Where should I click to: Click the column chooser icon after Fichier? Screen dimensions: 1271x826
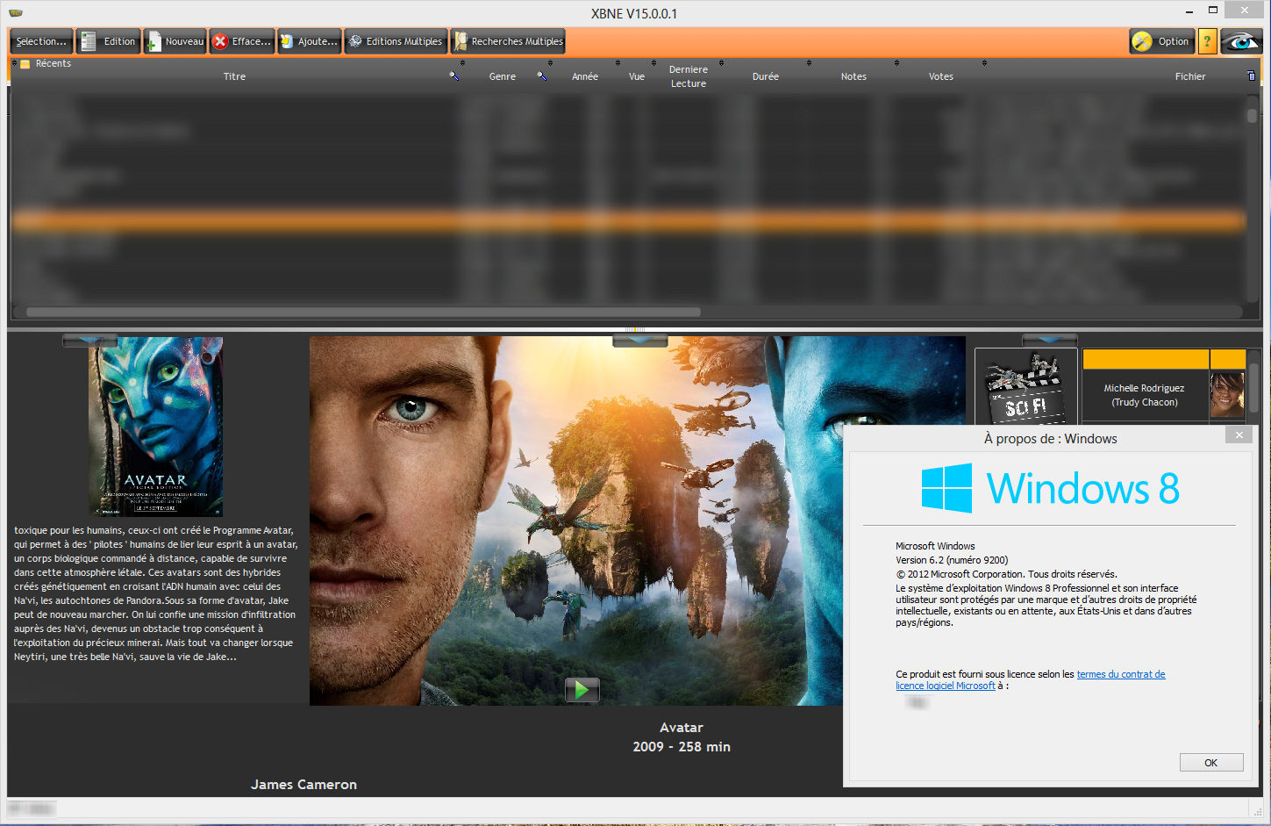(1252, 75)
